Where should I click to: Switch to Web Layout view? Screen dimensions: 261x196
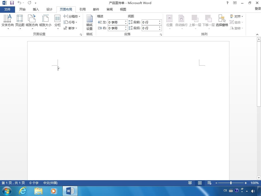click(x=210, y=183)
